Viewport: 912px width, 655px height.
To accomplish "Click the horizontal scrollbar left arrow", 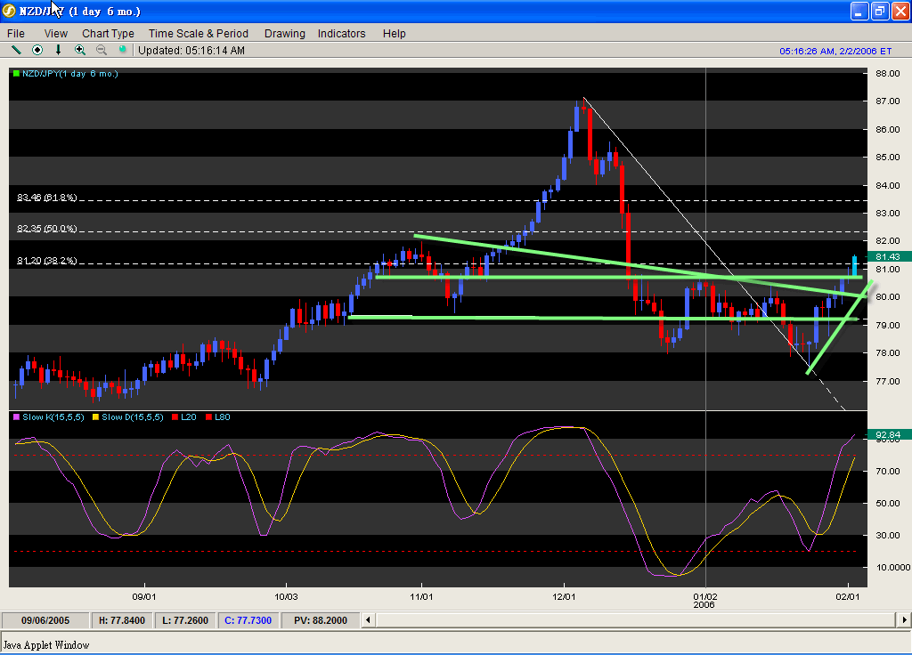I will tap(368, 620).
